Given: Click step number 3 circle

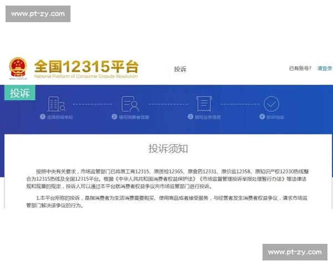Looking at the screenshot, I should pos(190,117).
